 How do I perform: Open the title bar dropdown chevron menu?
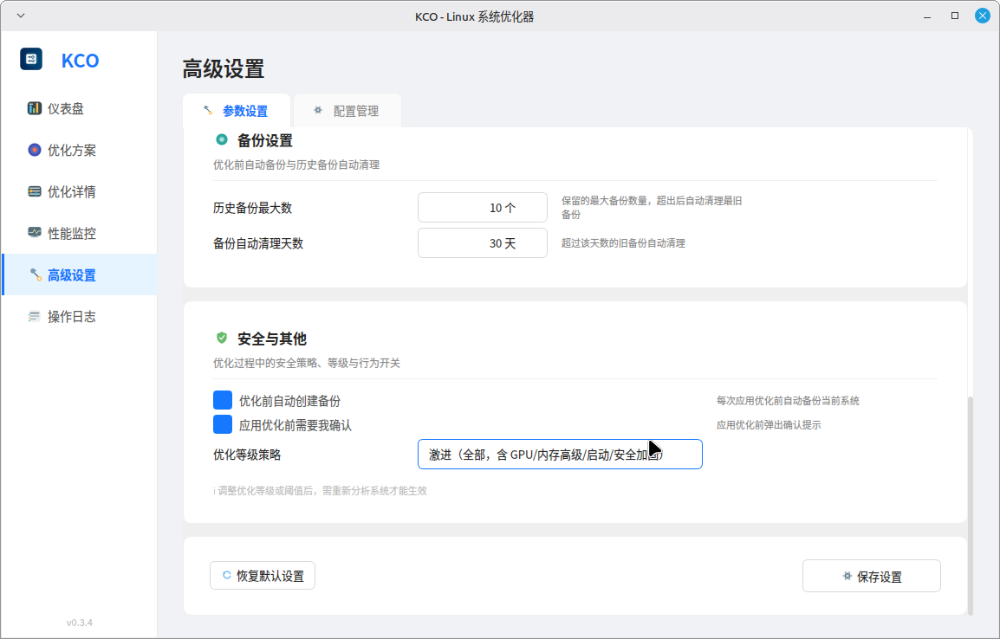click(21, 16)
